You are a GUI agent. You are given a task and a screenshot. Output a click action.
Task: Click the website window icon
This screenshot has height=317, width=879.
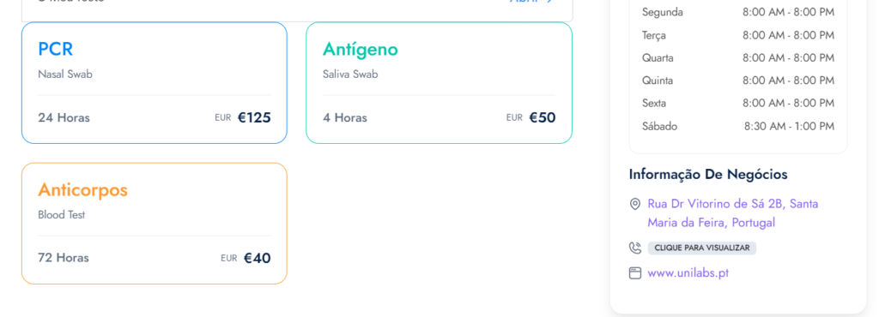point(634,273)
